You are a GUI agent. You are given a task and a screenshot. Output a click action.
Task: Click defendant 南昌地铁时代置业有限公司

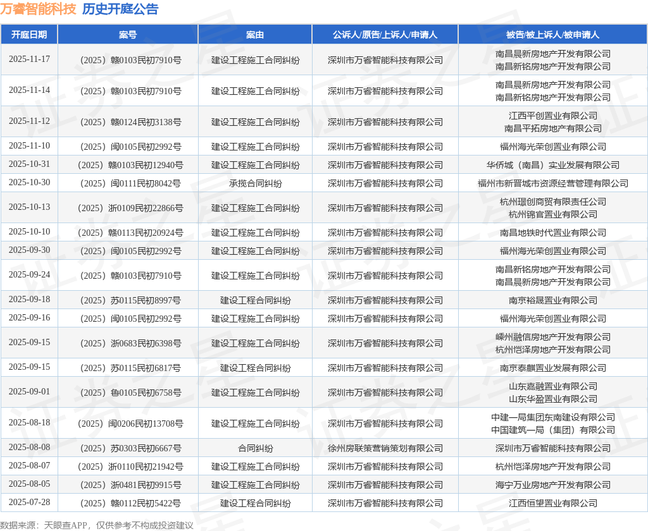coord(553,233)
